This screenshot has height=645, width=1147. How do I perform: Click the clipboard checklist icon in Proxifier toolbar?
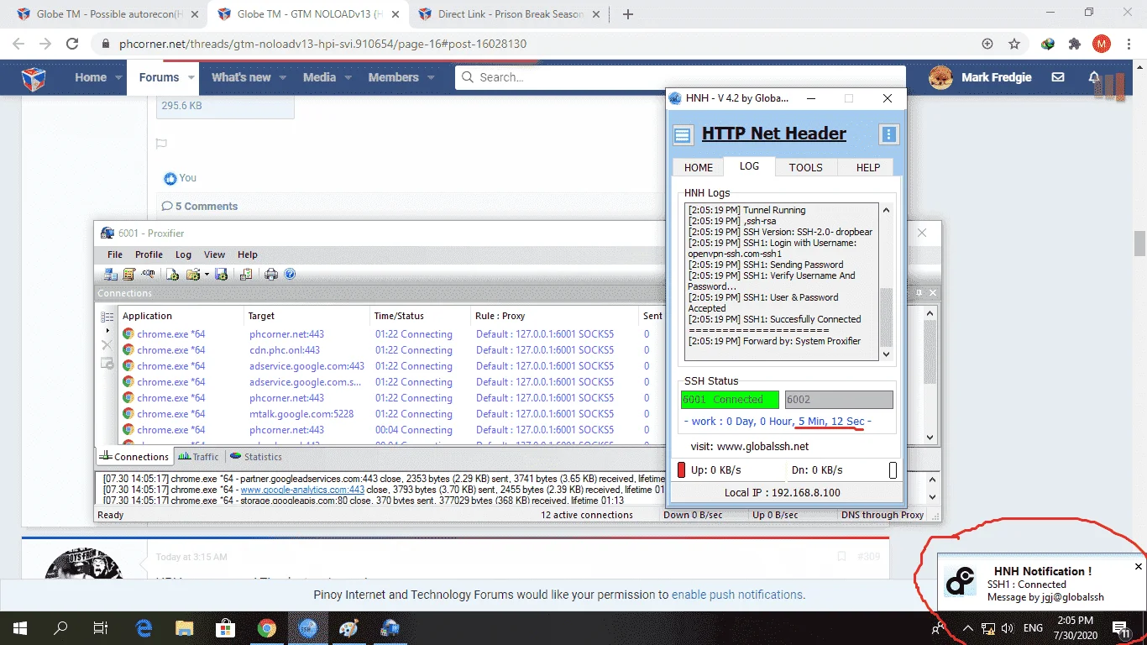click(247, 274)
